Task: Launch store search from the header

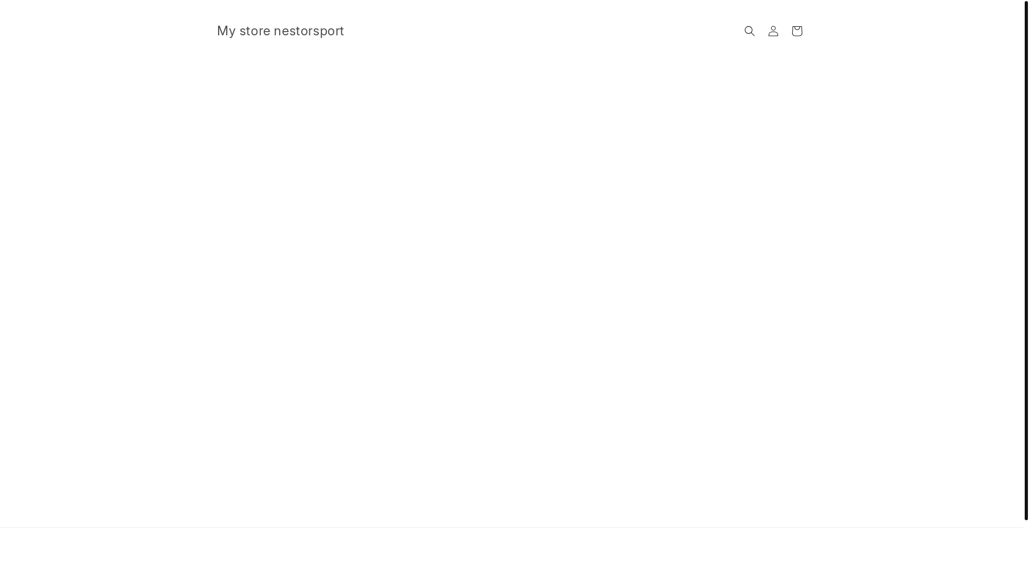Action: (x=749, y=31)
